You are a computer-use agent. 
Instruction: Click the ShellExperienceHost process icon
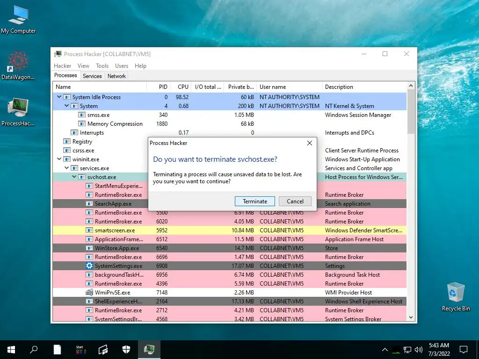(89, 302)
